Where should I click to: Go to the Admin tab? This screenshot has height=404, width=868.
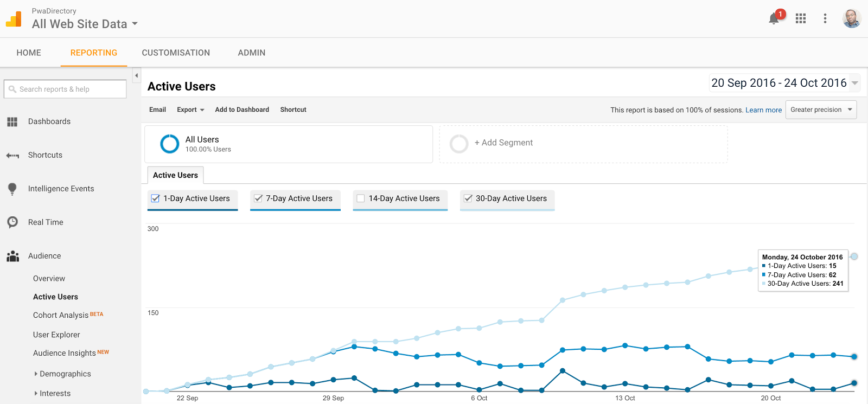252,53
